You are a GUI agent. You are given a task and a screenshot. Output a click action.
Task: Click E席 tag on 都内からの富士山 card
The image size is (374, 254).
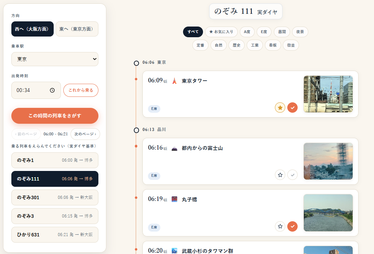pos(154,176)
